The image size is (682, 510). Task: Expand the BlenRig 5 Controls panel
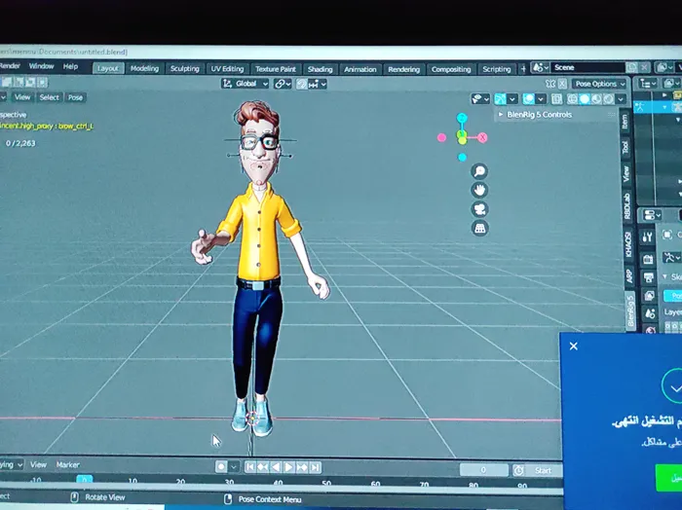539,115
